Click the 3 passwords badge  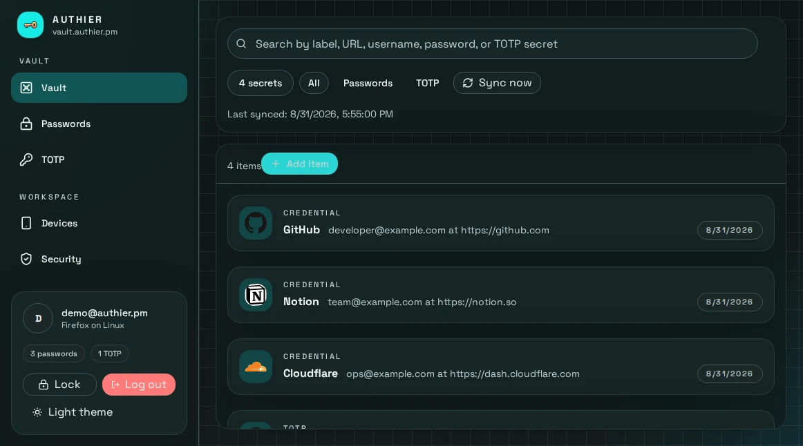tap(54, 353)
